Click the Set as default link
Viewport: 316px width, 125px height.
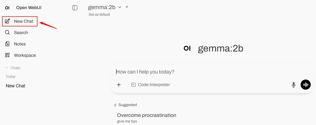coord(99,14)
